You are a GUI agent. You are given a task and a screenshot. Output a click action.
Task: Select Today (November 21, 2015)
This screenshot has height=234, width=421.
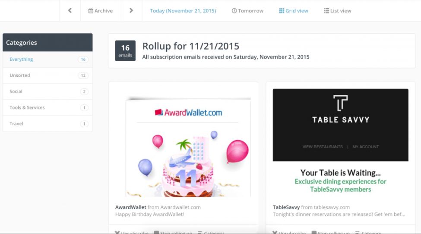point(183,11)
